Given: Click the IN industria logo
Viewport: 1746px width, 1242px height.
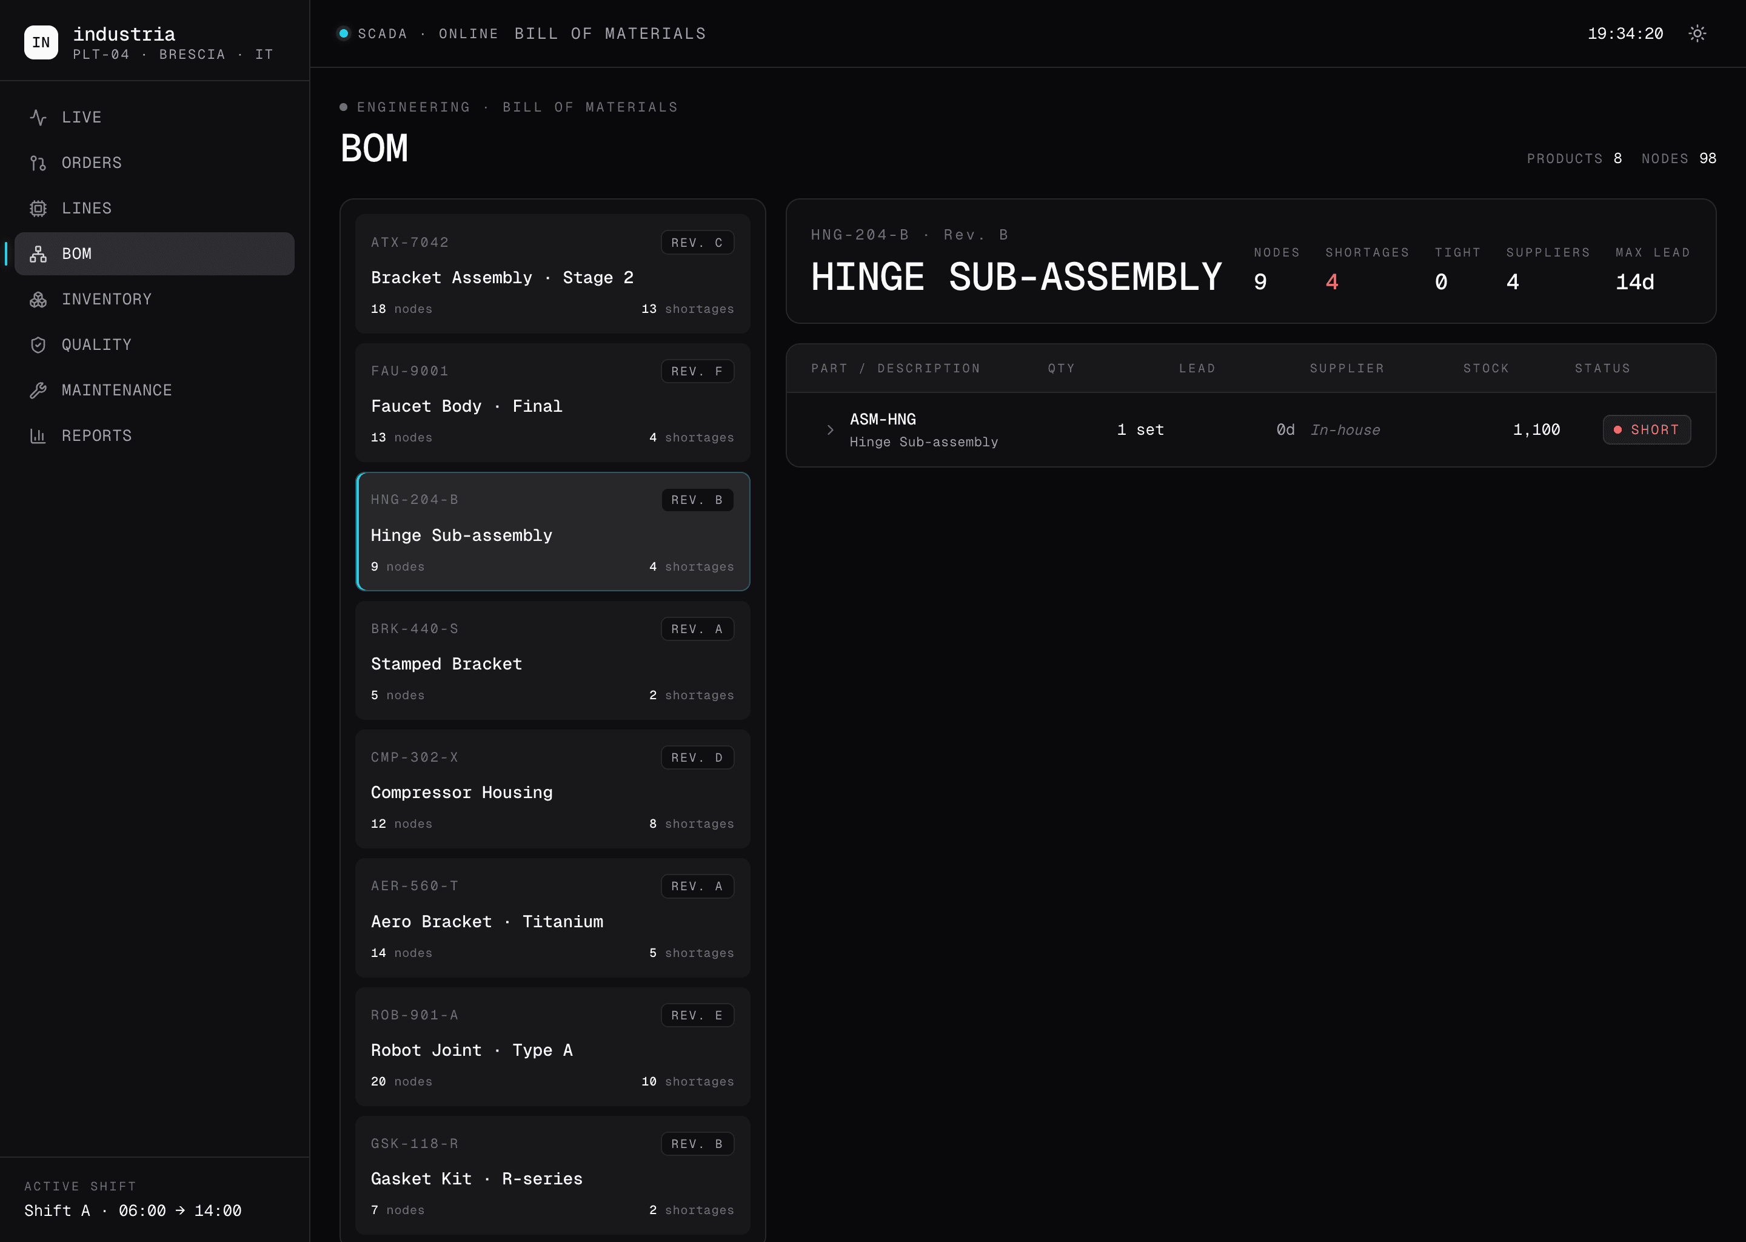Looking at the screenshot, I should 41,42.
